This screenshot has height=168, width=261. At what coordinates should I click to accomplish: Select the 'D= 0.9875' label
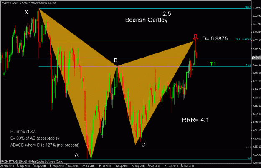coord(215,38)
